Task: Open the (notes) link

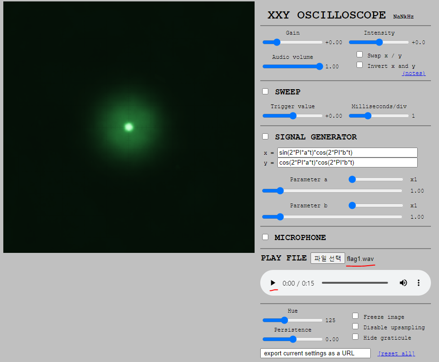Action: point(414,74)
